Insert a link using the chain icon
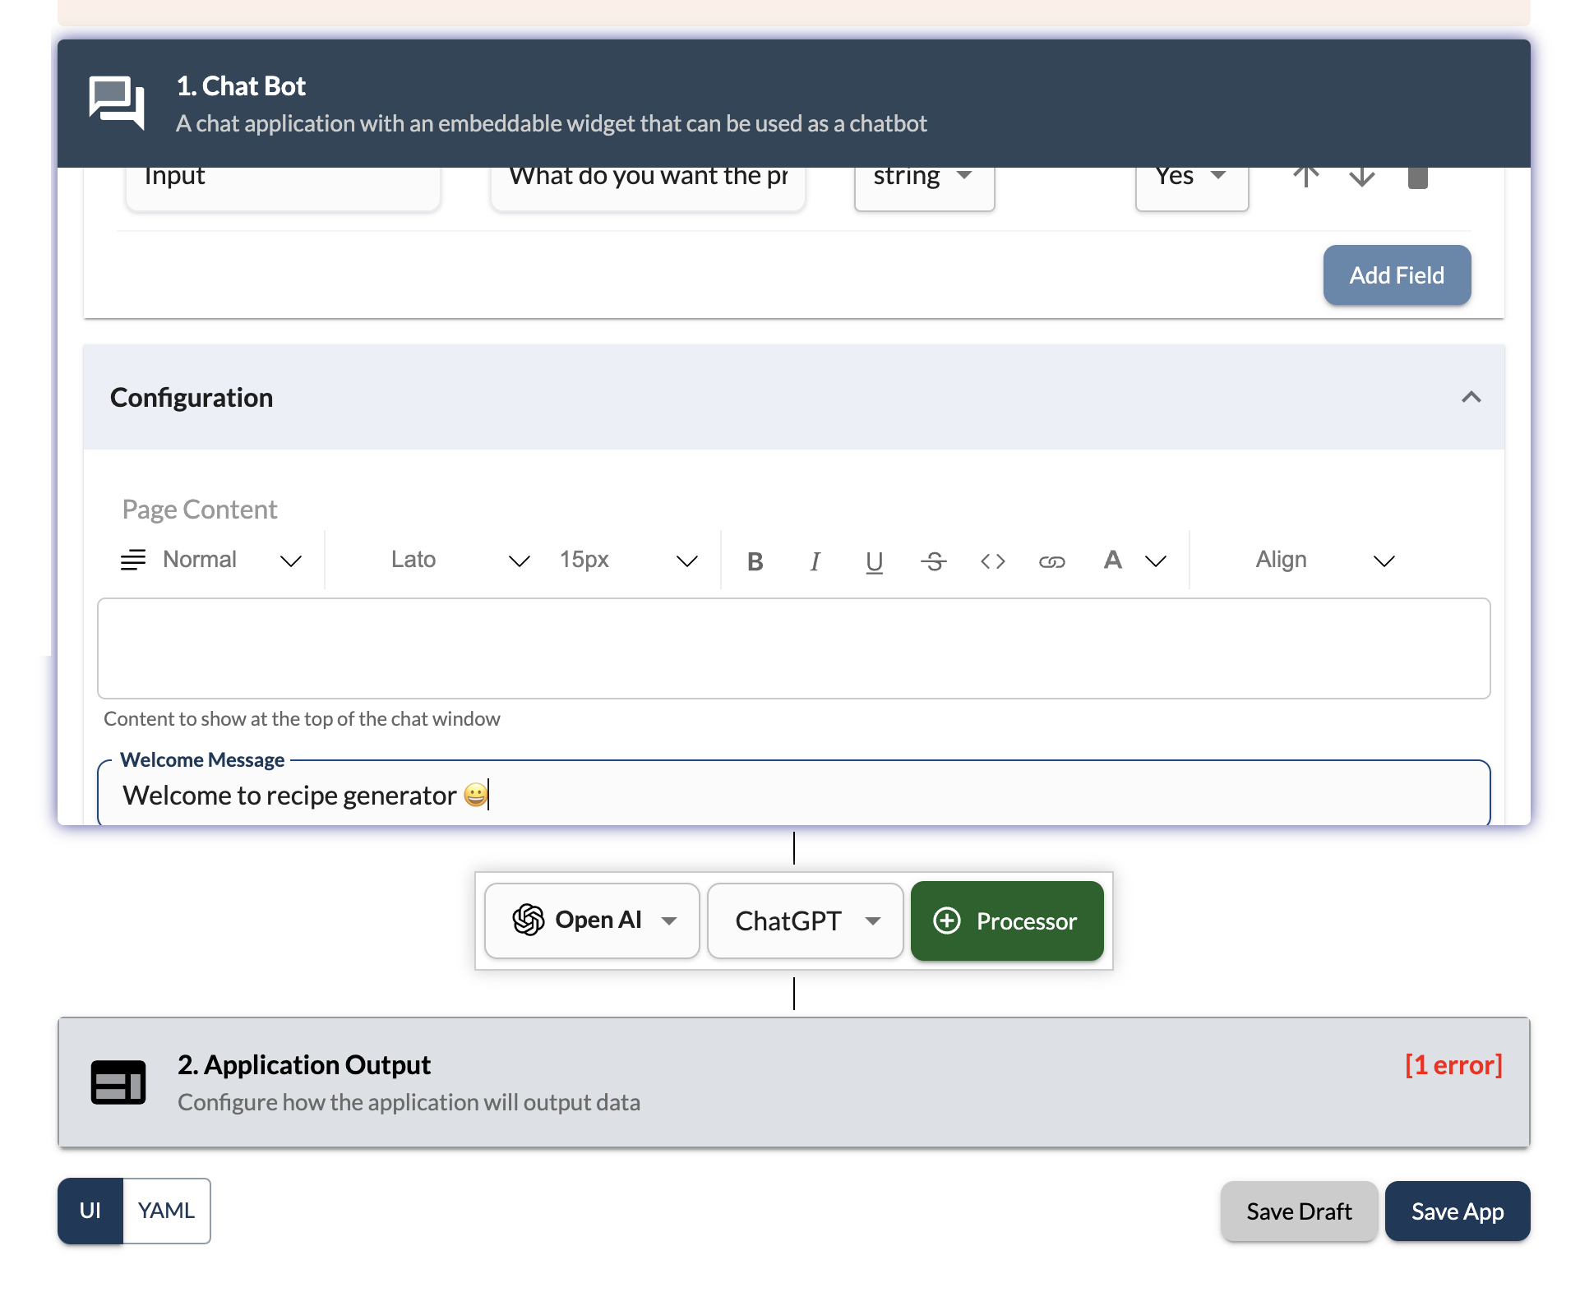The width and height of the screenshot is (1580, 1292). pyautogui.click(x=1051, y=561)
